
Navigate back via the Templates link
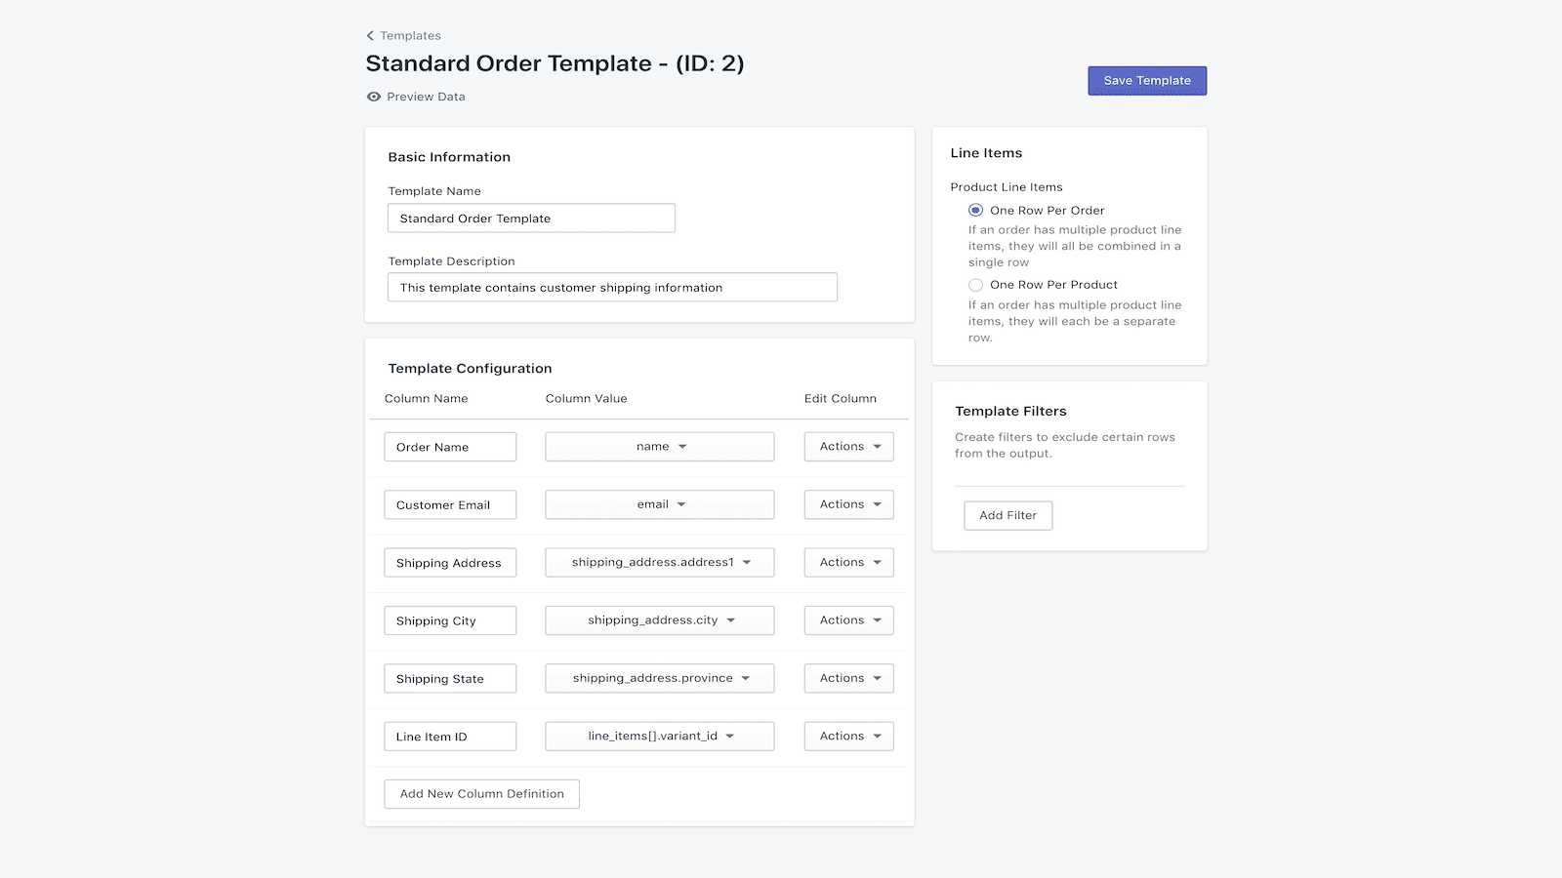410,35
